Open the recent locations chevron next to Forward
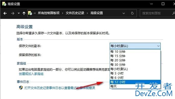175x99 pixels. [19, 13]
